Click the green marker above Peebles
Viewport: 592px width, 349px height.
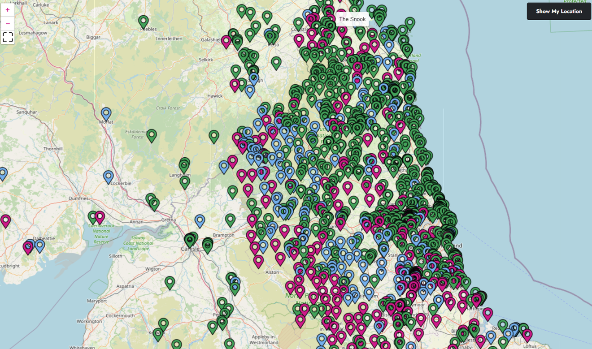143,21
